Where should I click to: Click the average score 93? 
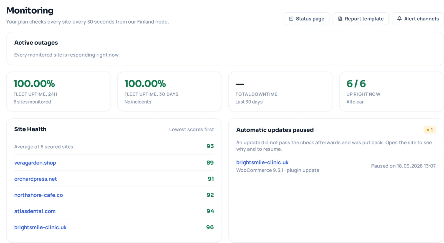click(x=210, y=146)
